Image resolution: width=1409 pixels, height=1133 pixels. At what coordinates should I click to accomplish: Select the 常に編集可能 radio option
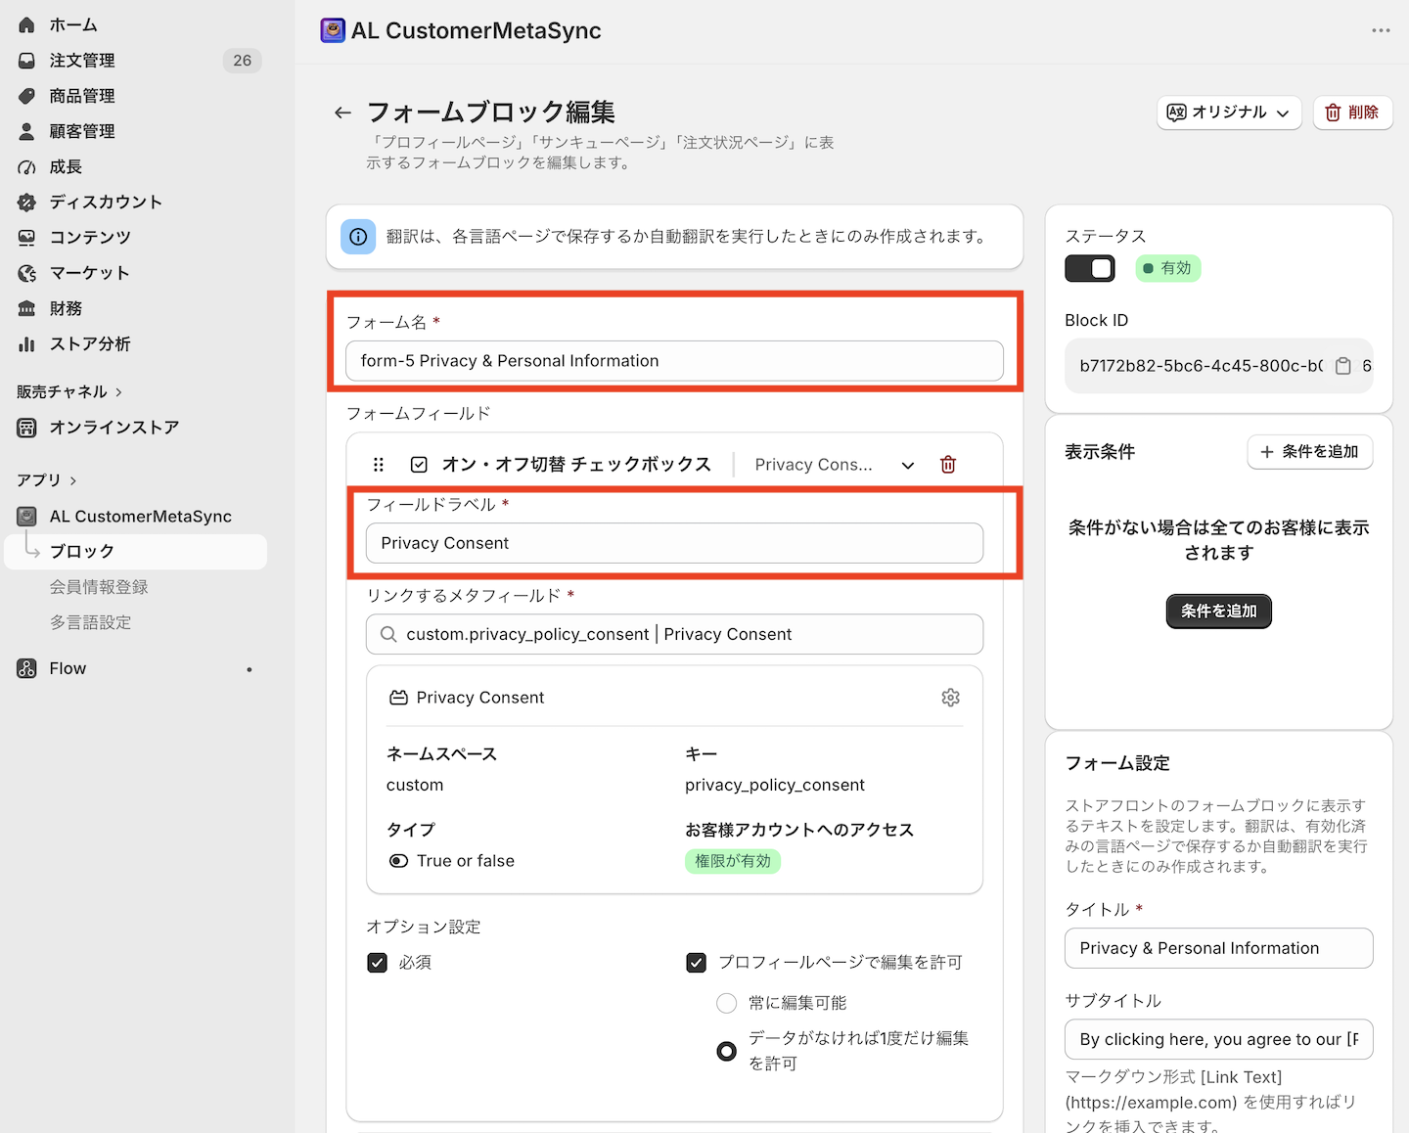pos(726,1003)
